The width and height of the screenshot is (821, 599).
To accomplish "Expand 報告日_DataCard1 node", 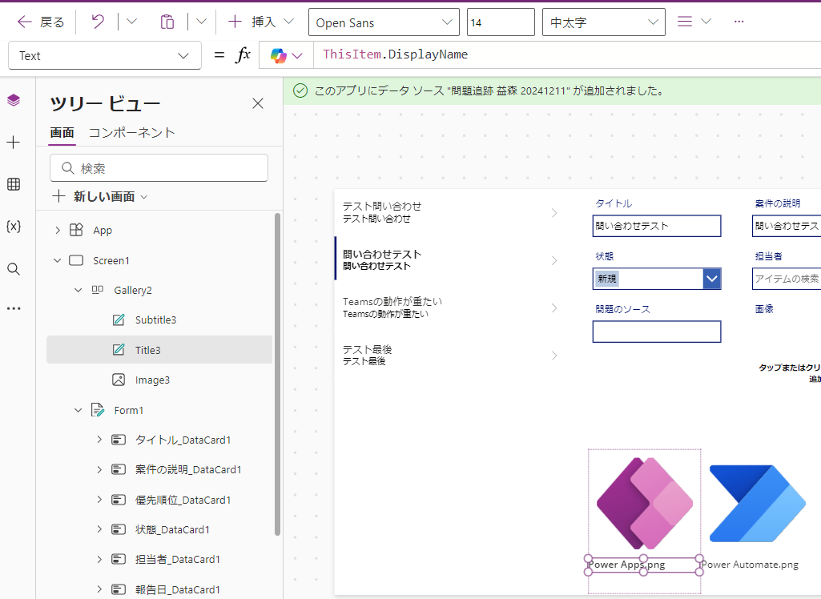I will pyautogui.click(x=99, y=589).
